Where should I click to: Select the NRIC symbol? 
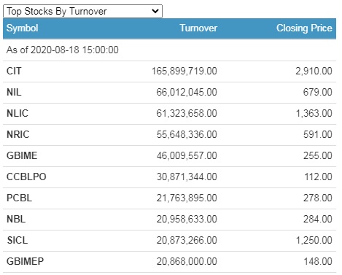coord(18,134)
